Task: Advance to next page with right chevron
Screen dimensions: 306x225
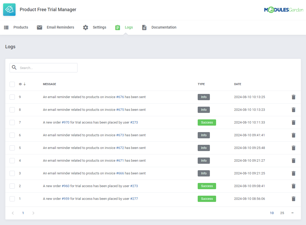Action: tap(33, 213)
